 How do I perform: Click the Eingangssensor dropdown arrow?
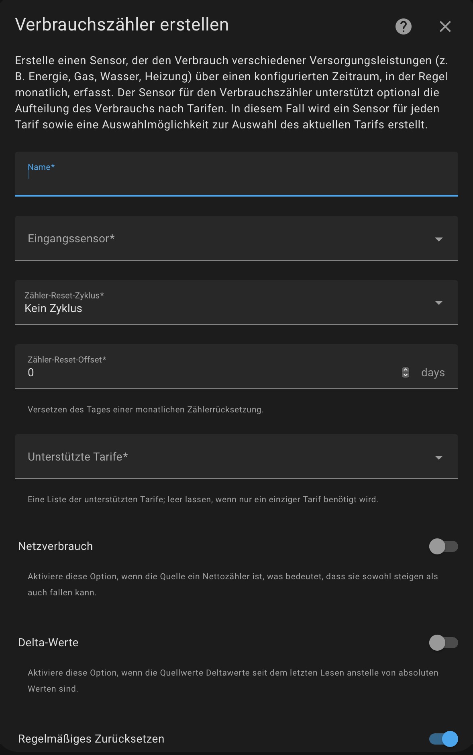(x=438, y=239)
